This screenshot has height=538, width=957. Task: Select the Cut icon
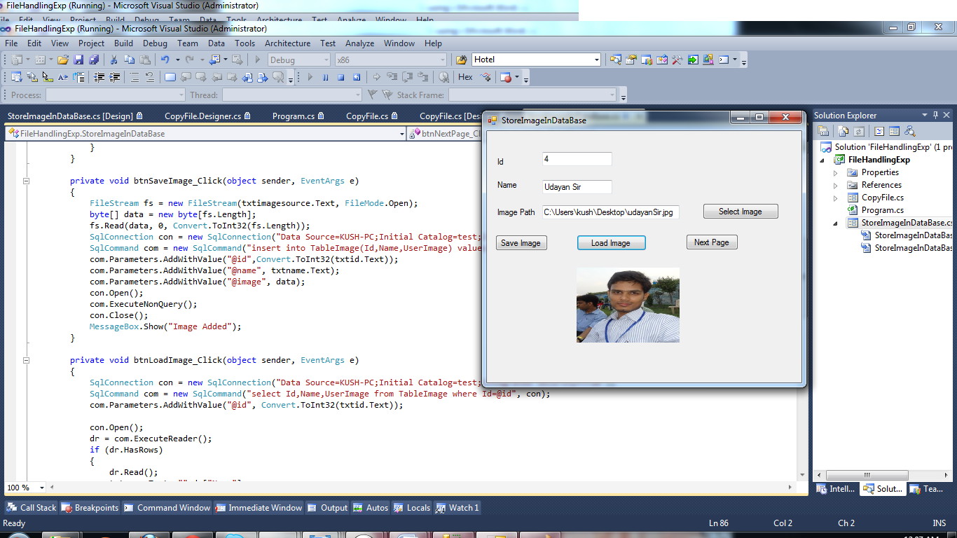click(114, 60)
